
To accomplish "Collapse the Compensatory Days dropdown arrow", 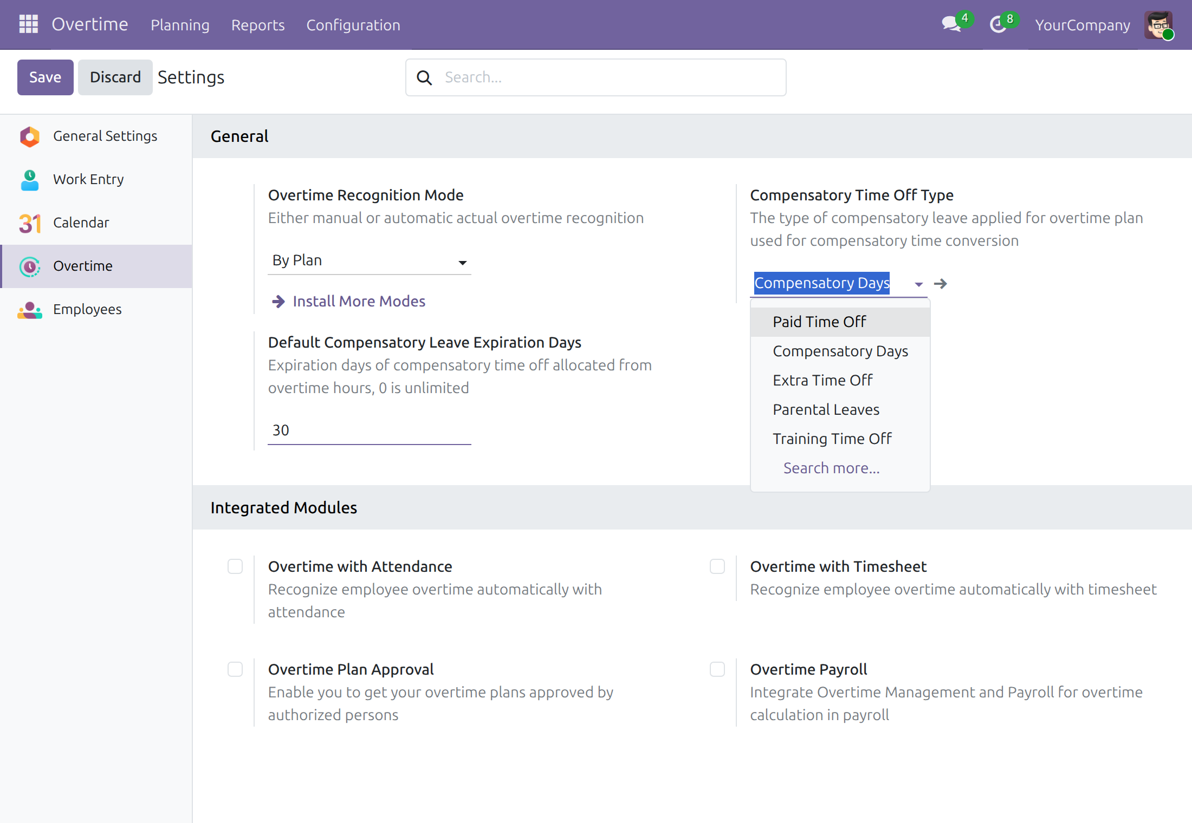I will pos(918,284).
